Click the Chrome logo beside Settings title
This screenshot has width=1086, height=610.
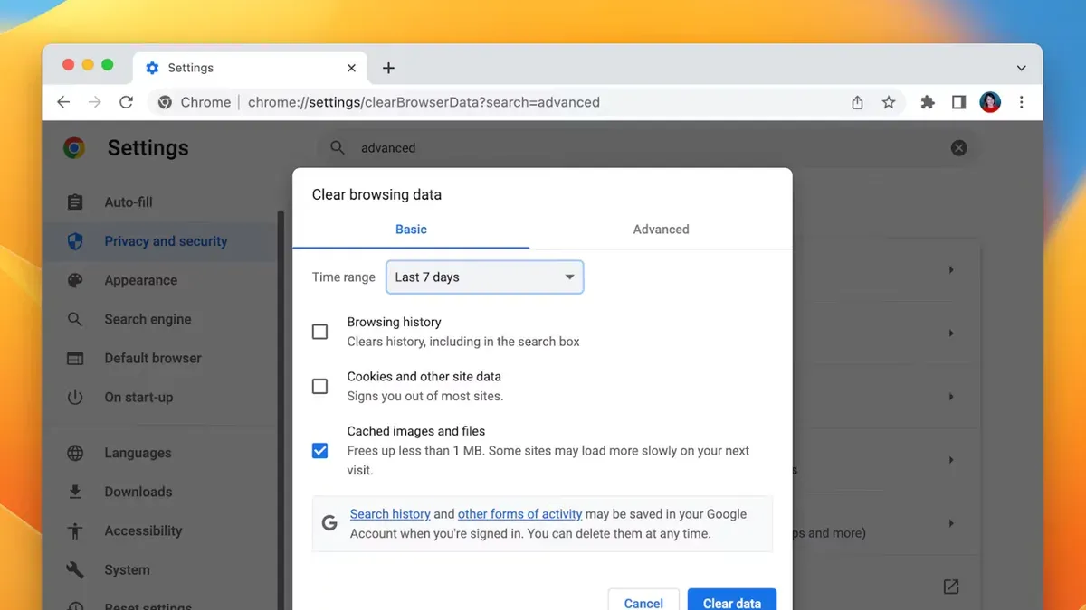tap(74, 148)
